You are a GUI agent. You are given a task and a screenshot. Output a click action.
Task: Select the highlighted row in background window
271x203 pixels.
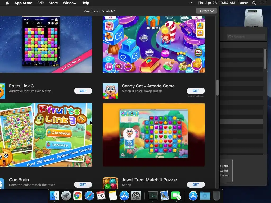pyautogui.click(x=241, y=122)
